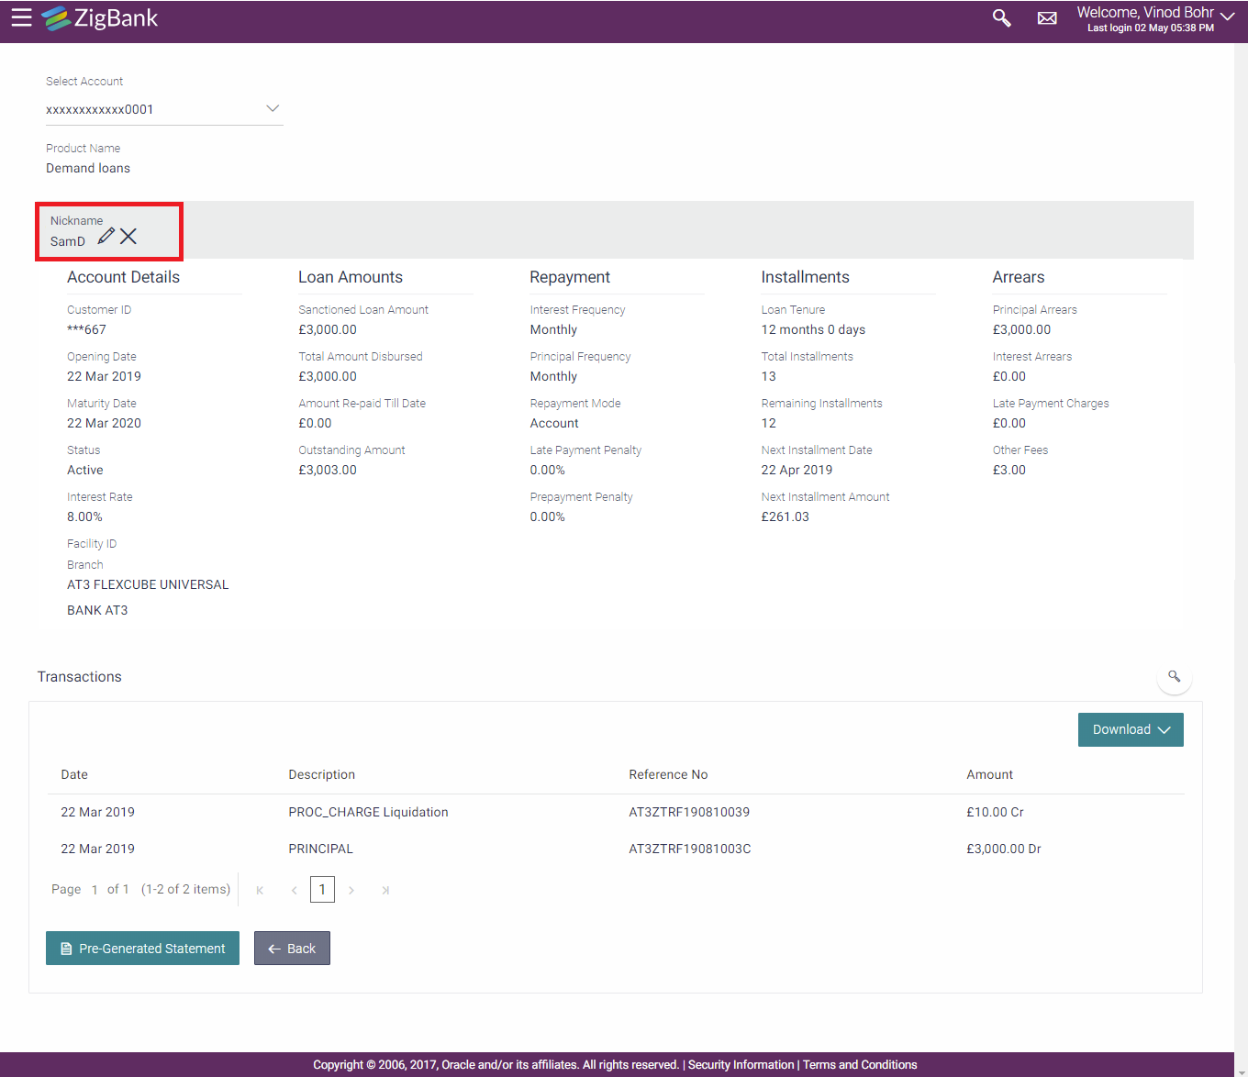Open the header search magnifier icon
The height and width of the screenshot is (1077, 1248).
point(1001,18)
